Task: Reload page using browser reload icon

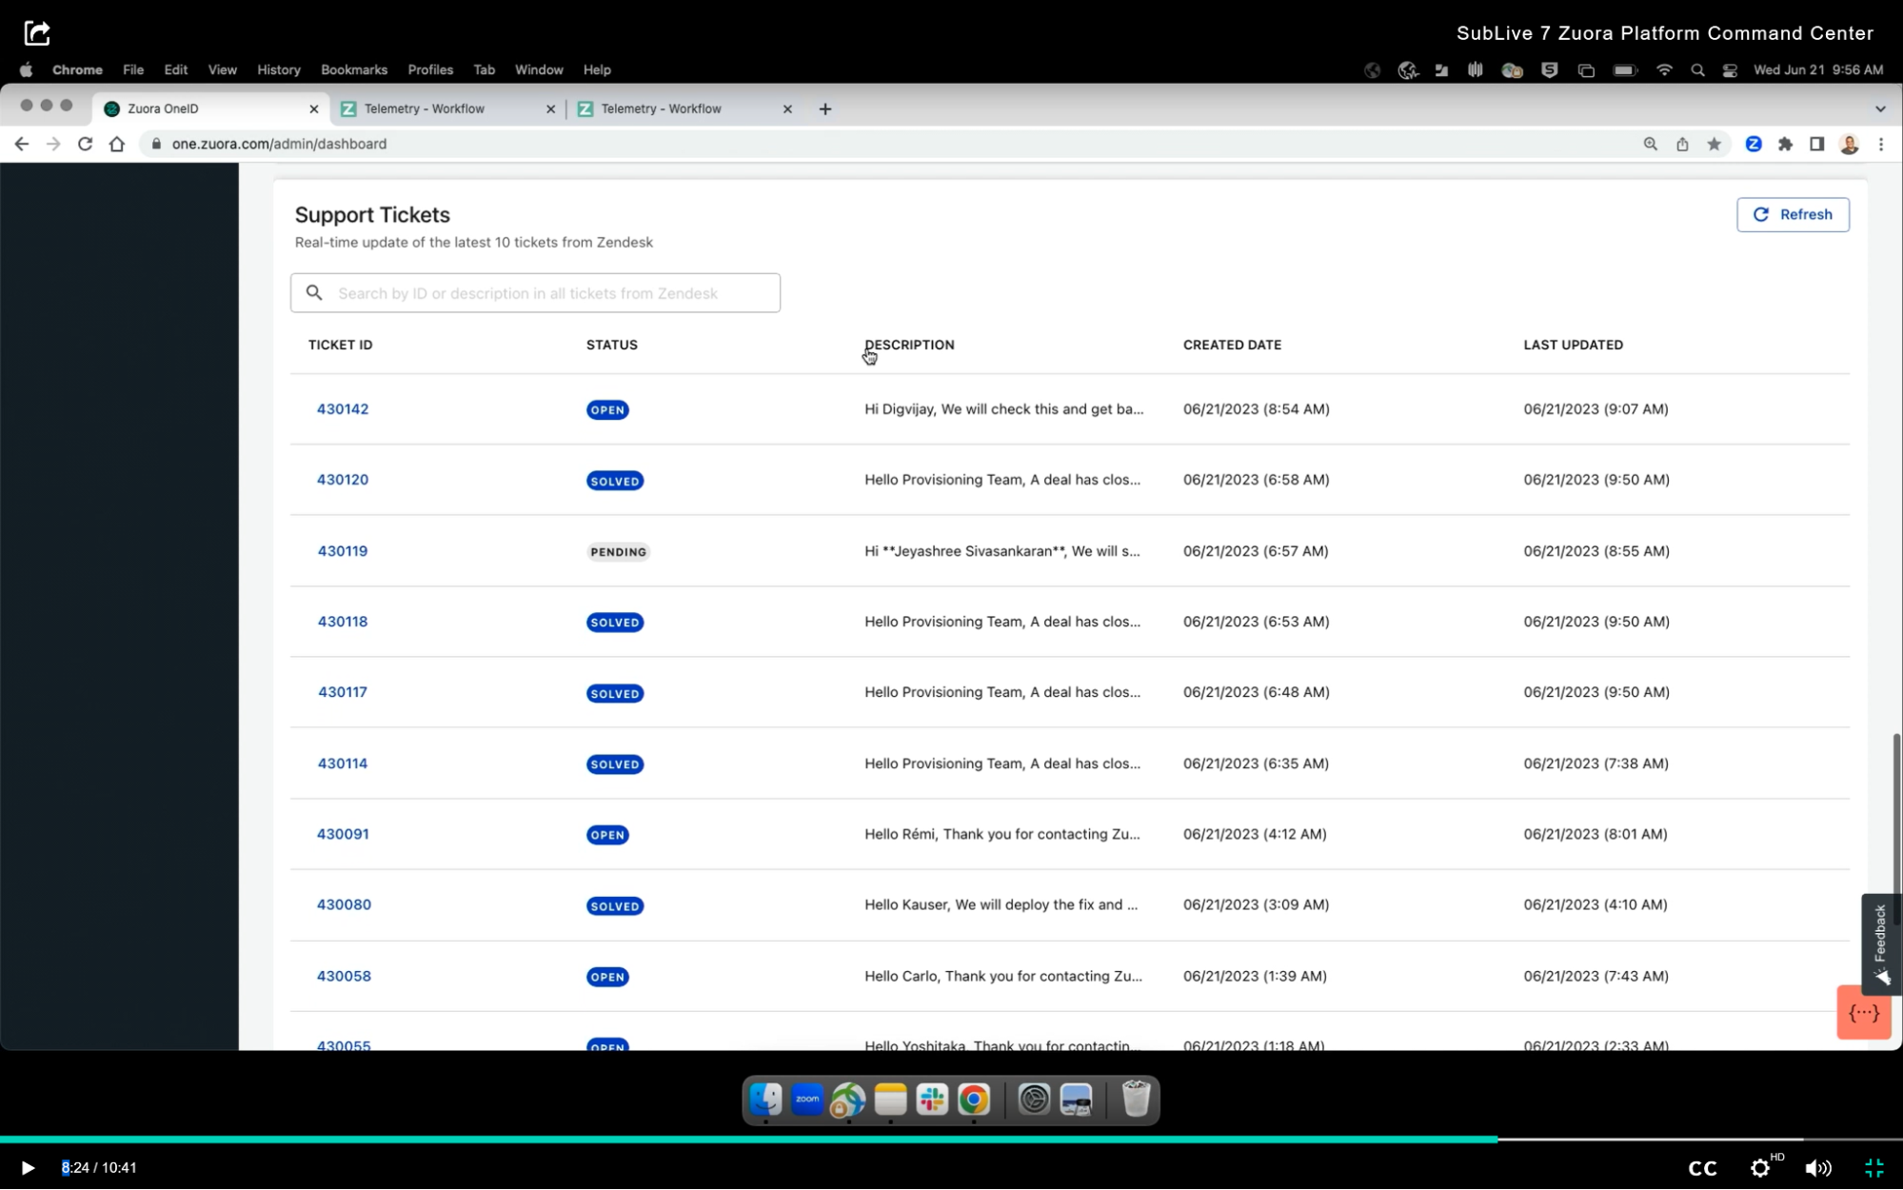Action: [x=85, y=144]
